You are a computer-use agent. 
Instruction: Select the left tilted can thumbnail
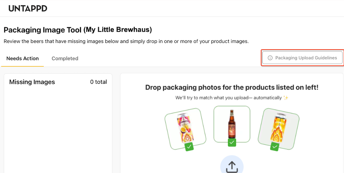[185, 128]
